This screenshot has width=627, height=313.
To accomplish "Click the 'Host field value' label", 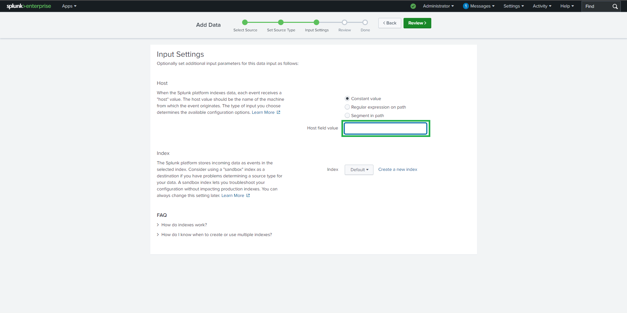I will [322, 128].
